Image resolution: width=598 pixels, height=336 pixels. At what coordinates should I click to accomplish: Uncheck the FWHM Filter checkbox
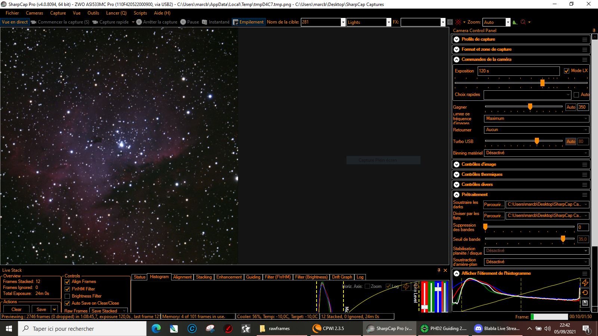(x=67, y=289)
